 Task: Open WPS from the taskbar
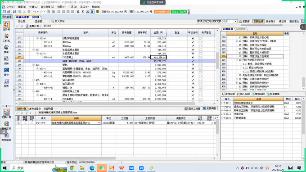(x=121, y=168)
